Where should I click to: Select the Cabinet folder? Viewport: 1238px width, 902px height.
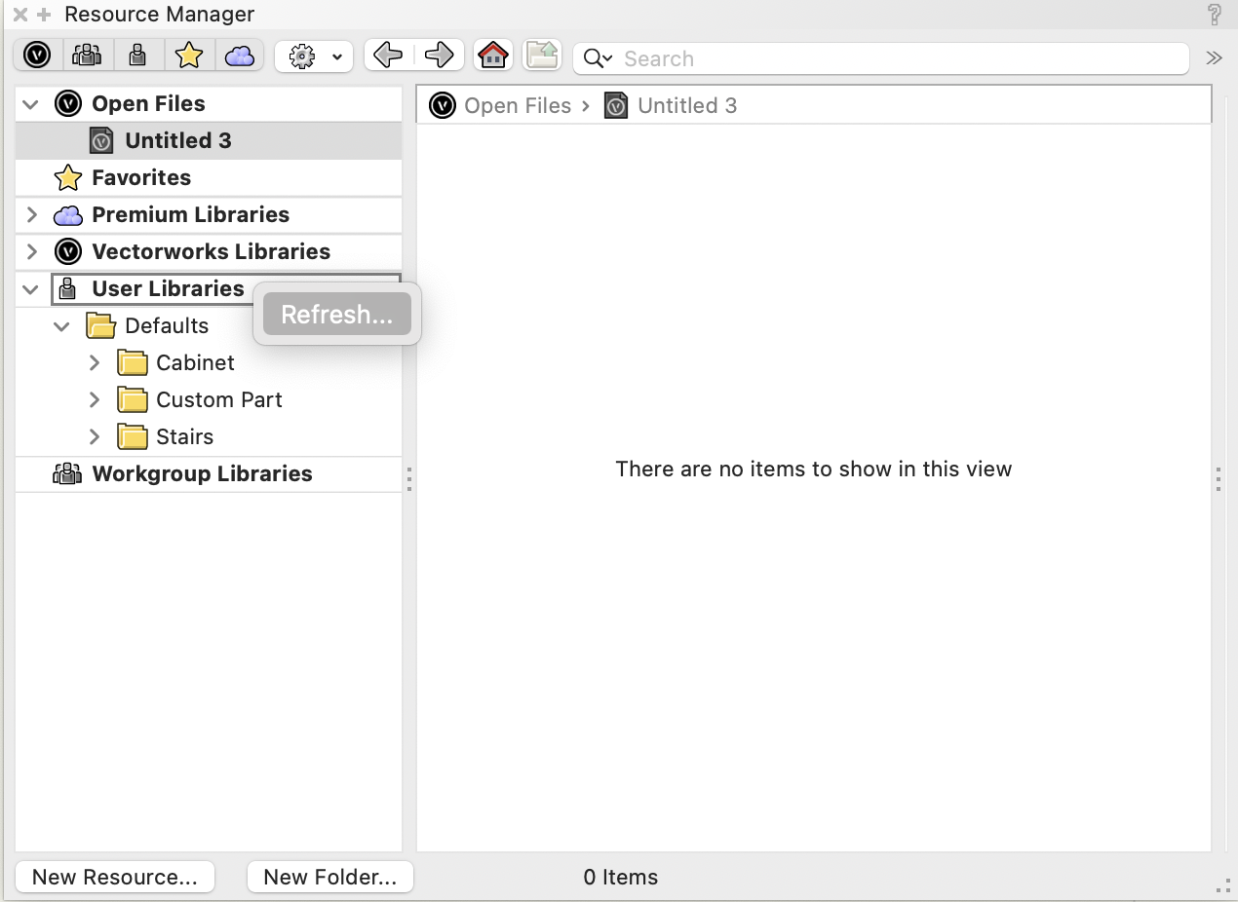coord(209,362)
